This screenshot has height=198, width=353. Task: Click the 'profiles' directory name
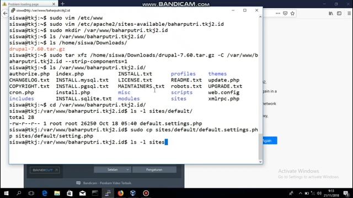pyautogui.click(x=183, y=74)
